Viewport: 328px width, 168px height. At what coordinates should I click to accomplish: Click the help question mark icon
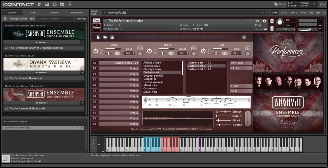pyautogui.click(x=244, y=37)
